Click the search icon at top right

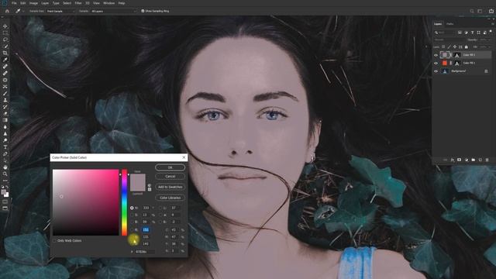pyautogui.click(x=472, y=11)
